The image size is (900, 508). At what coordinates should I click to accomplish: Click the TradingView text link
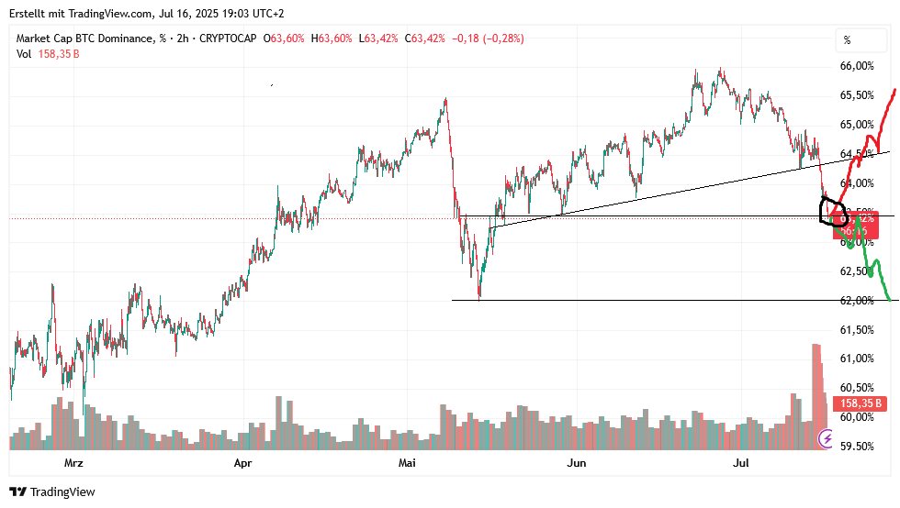point(62,492)
